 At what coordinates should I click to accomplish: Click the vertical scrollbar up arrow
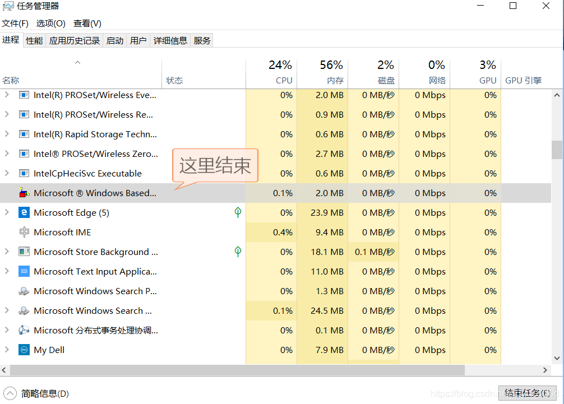(557, 95)
